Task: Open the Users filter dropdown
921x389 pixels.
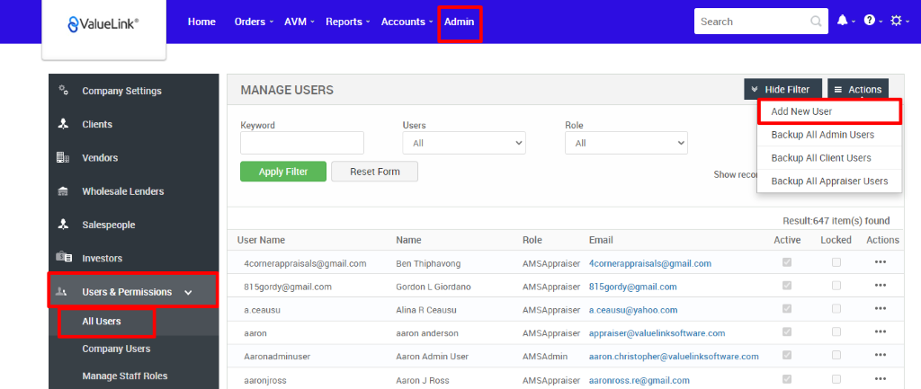Action: tap(464, 143)
